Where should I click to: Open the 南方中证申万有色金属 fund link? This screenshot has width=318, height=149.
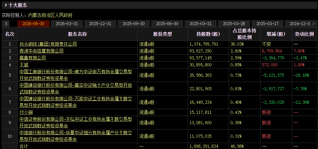point(76,75)
